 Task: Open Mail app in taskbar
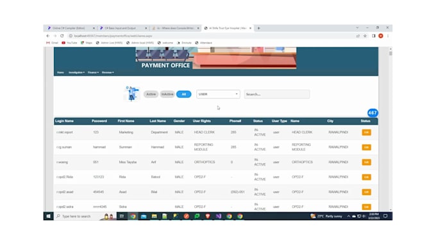coord(144,216)
